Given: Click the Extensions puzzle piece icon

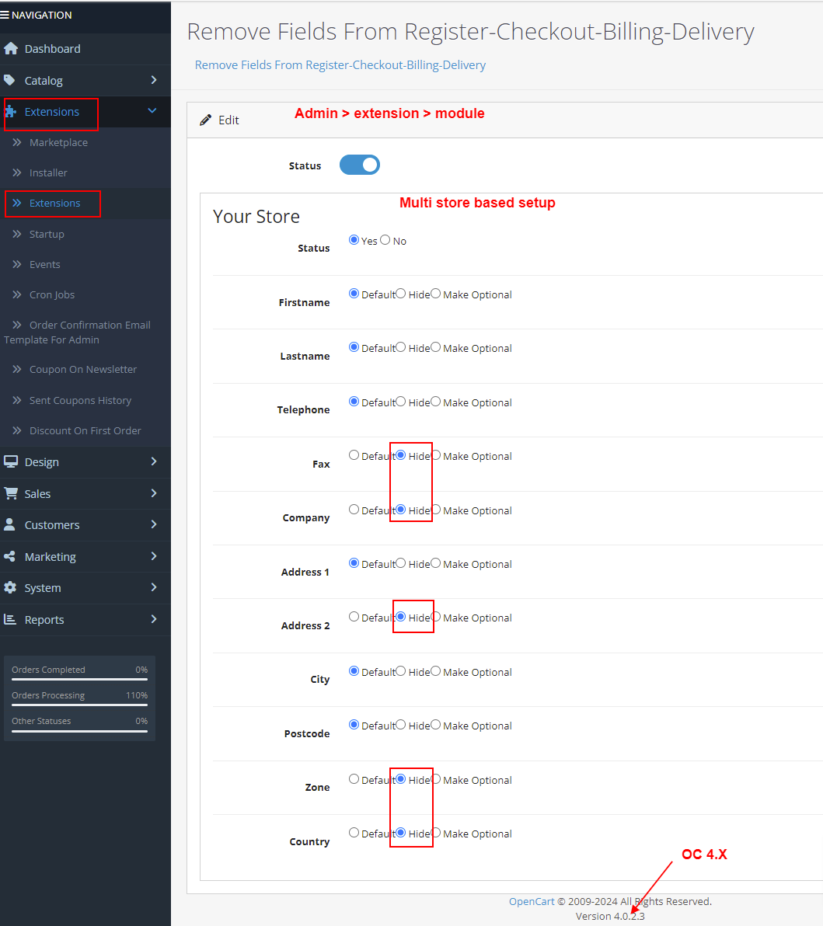Looking at the screenshot, I should tap(11, 112).
